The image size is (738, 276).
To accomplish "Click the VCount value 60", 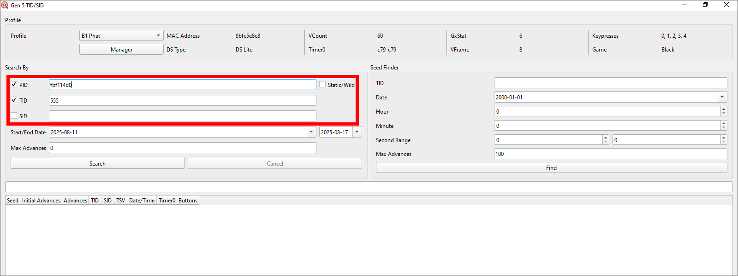I will pos(380,35).
